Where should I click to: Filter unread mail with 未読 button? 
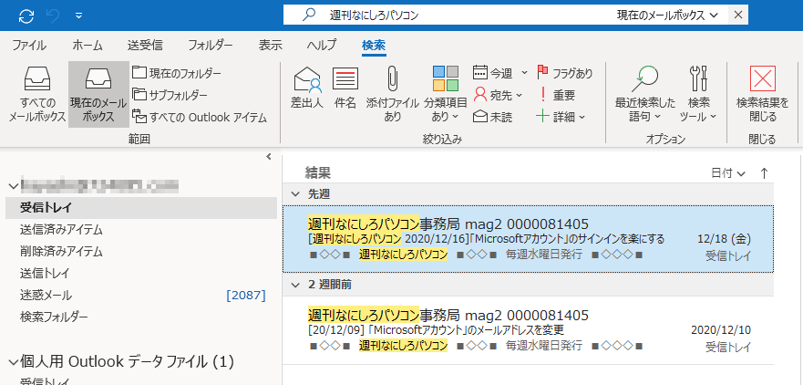(x=493, y=118)
